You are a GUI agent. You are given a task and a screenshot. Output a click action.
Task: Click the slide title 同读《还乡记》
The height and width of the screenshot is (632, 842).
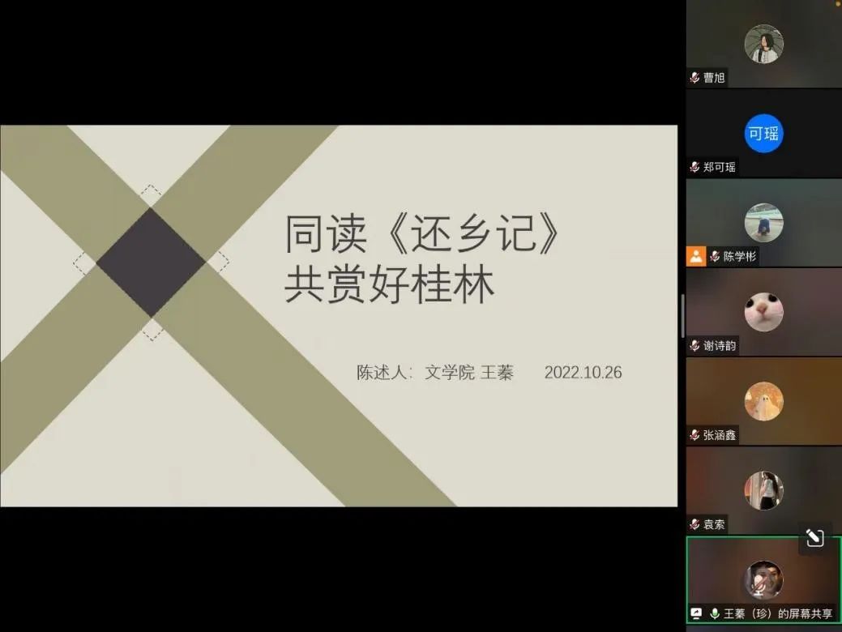(422, 234)
